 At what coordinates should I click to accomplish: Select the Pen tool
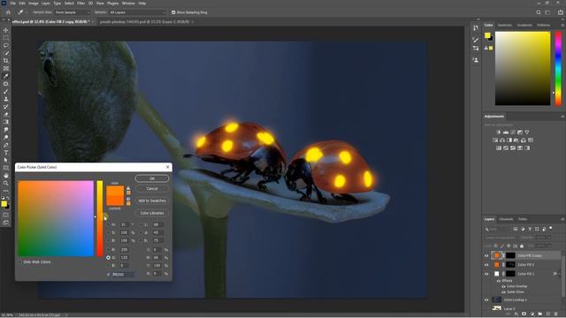point(6,145)
